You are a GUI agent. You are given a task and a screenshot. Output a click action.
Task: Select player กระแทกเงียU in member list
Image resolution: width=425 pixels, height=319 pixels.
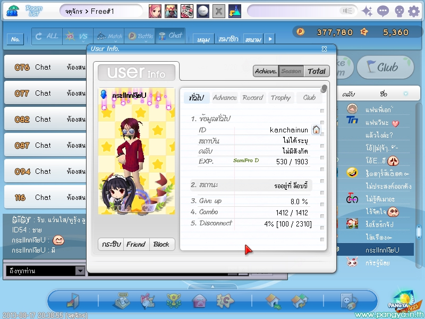375,249
